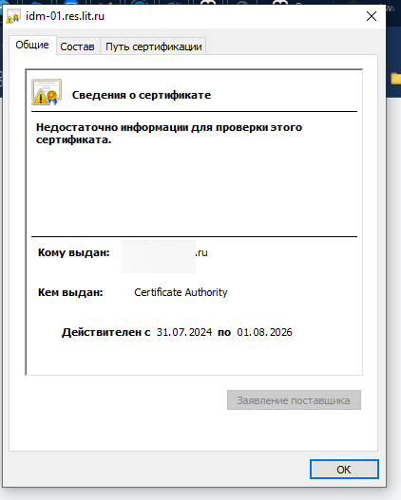Open the Состав tab
The height and width of the screenshot is (500, 401).
[x=78, y=46]
